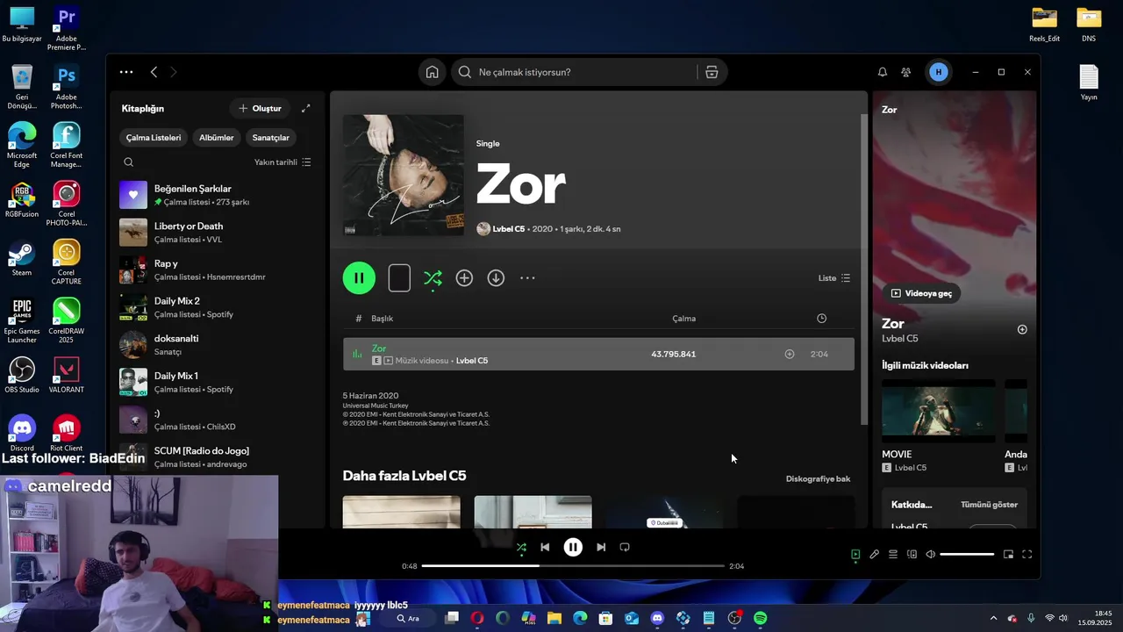The width and height of the screenshot is (1123, 632).
Task: Toggle repeat mode
Action: pyautogui.click(x=625, y=547)
